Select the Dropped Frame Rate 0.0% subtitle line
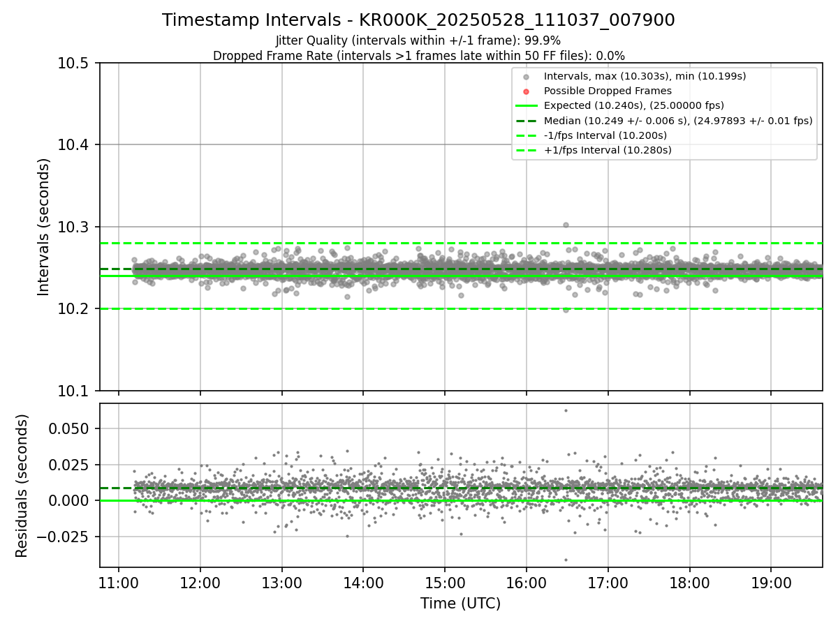This screenshot has width=838, height=628. tap(418, 56)
